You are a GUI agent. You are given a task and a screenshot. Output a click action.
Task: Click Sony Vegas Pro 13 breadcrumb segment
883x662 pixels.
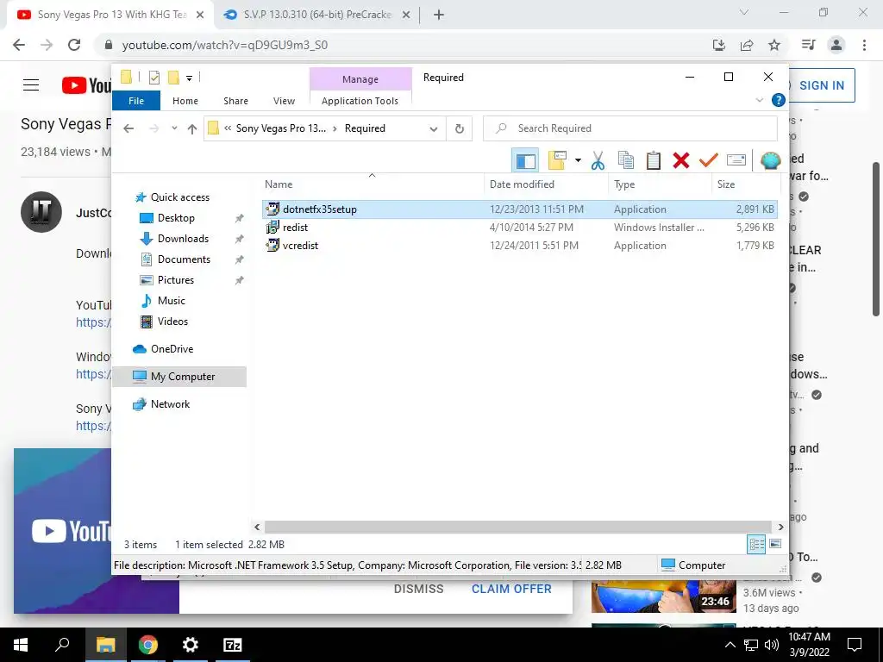tap(280, 128)
